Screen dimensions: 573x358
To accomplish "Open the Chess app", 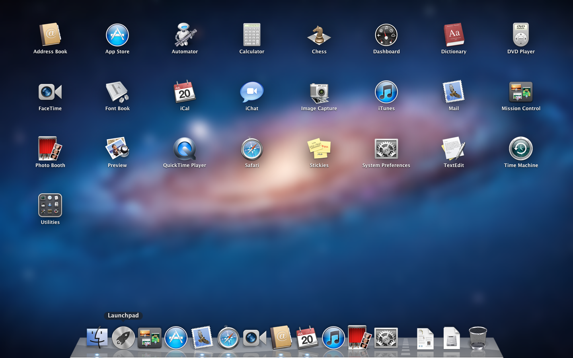I will 319,35.
